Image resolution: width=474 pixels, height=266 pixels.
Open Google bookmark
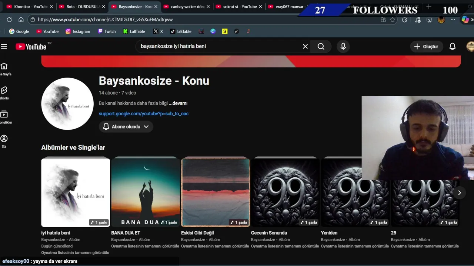pos(19,31)
